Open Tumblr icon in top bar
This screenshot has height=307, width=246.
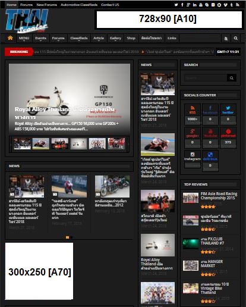231,5
